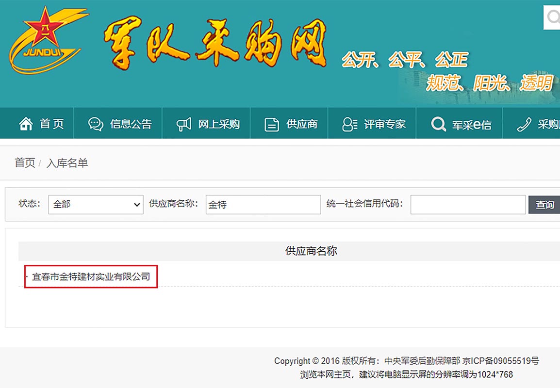Click the chat bubble icon beside 信息公告
560x388 pixels.
(96, 124)
